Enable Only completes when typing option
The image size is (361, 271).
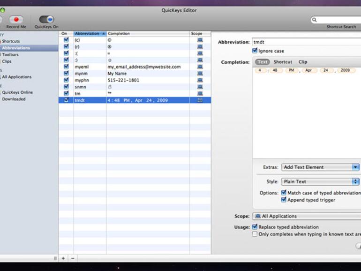pos(255,234)
